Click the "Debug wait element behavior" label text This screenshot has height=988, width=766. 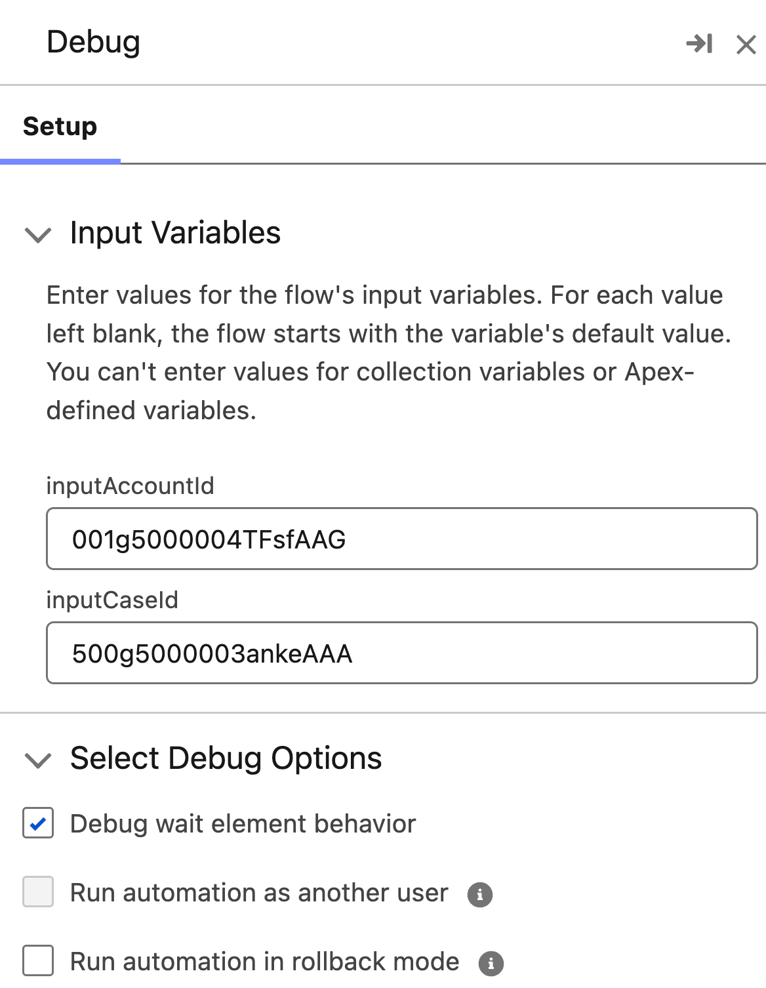[x=243, y=824]
